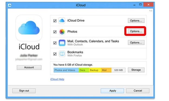
Task: Click 'You have 5 GB of iCloud storage' text
Action: [x=73, y=65]
